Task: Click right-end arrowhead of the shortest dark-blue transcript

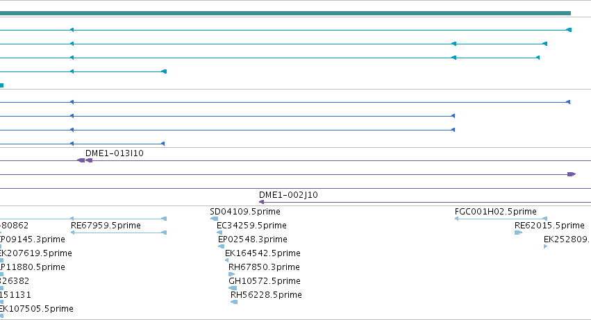Action: point(163,144)
